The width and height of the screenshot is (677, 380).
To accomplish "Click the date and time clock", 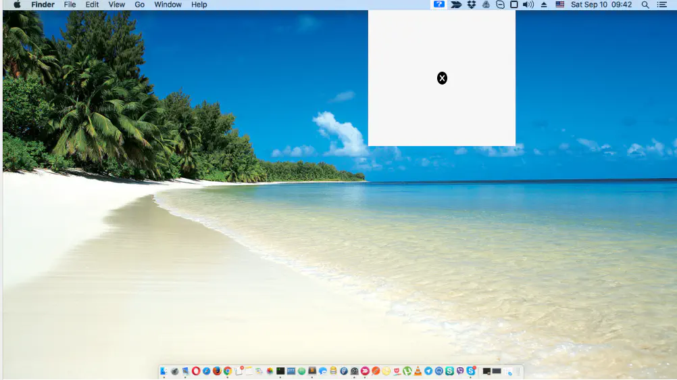I will (x=601, y=5).
